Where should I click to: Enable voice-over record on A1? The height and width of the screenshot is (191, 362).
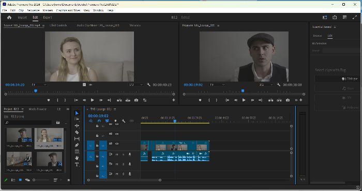tap(130, 154)
